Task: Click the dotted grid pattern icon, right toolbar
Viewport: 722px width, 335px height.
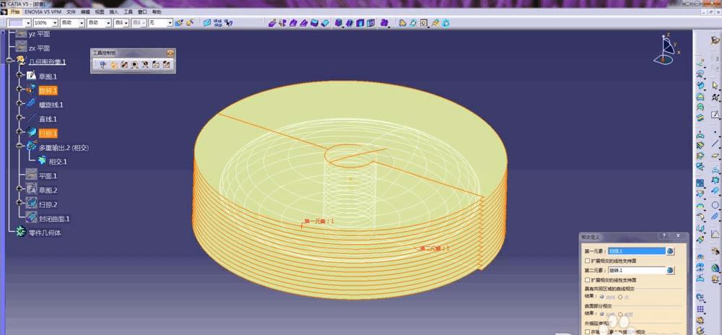Action: [700, 309]
